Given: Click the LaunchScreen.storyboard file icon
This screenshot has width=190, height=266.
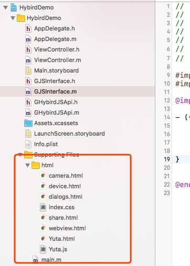Looking at the screenshot, I should click(28, 134).
